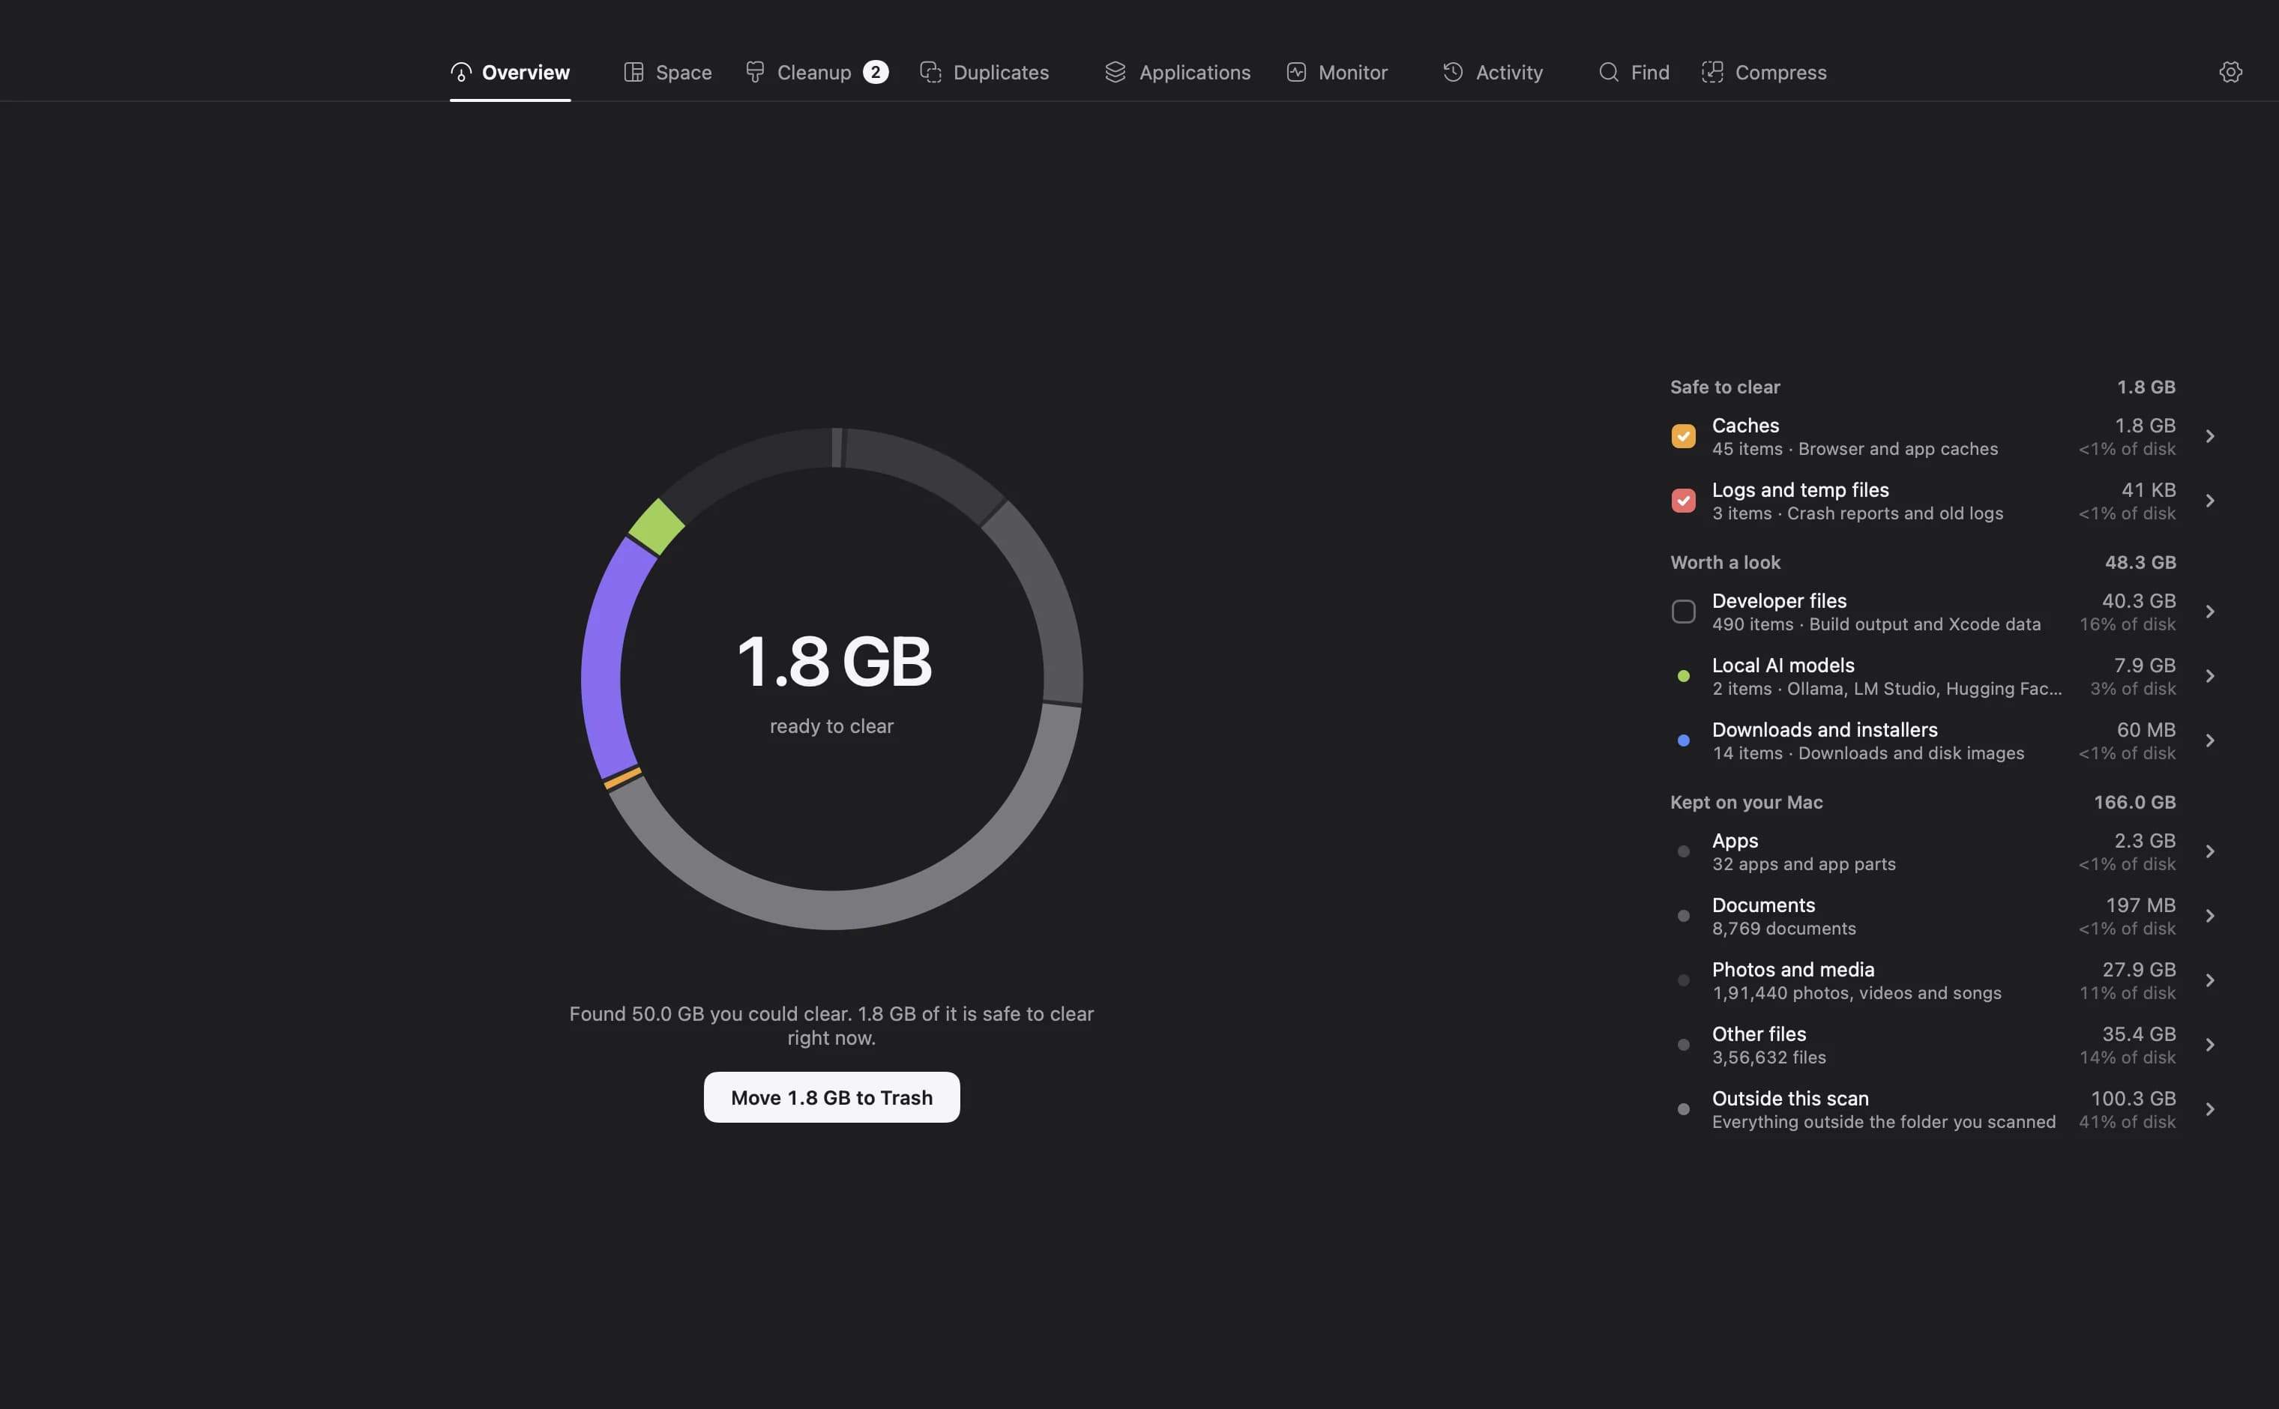
Task: Expand the Documents row chevron
Action: coord(2210,915)
